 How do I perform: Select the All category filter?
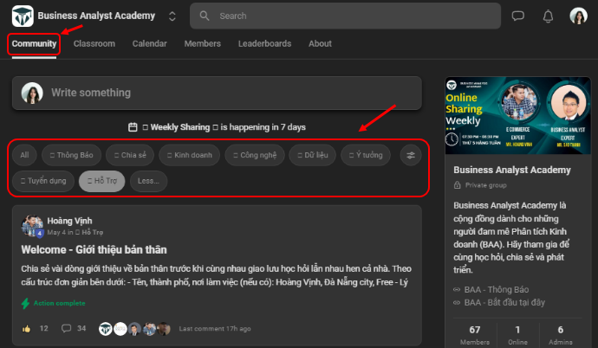24,155
